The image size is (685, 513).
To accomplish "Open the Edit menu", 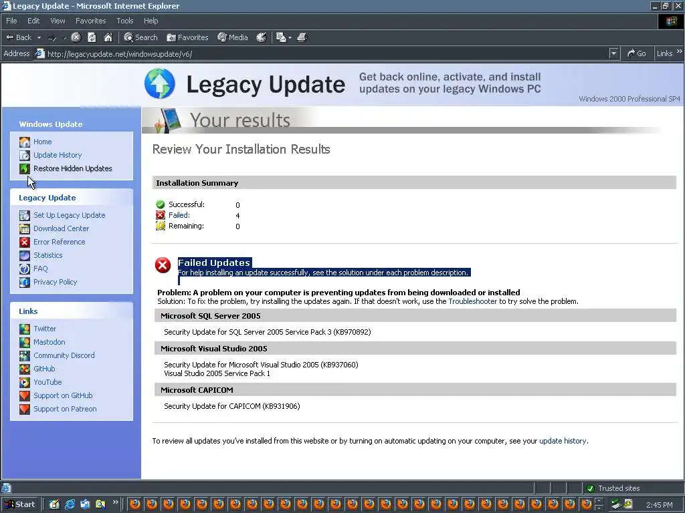I will [x=33, y=21].
